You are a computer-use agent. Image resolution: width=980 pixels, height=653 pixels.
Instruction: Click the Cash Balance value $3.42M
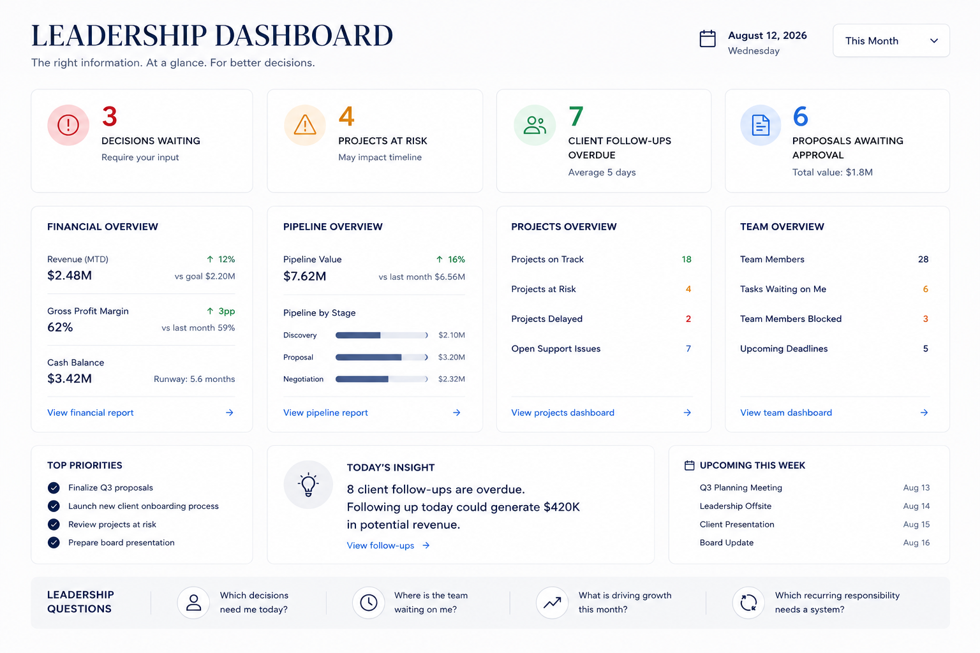[x=70, y=379]
